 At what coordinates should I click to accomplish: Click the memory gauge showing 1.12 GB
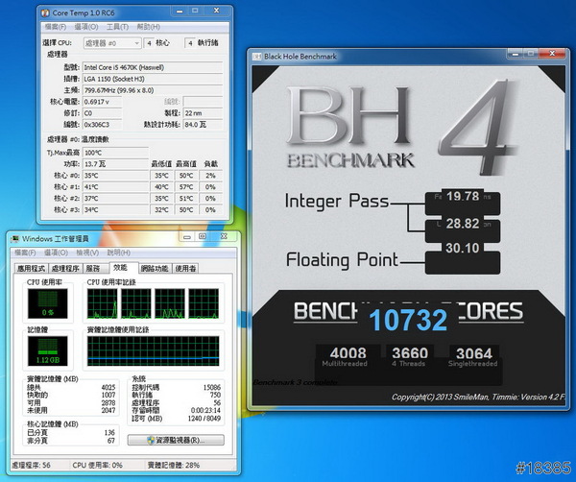[x=48, y=350]
